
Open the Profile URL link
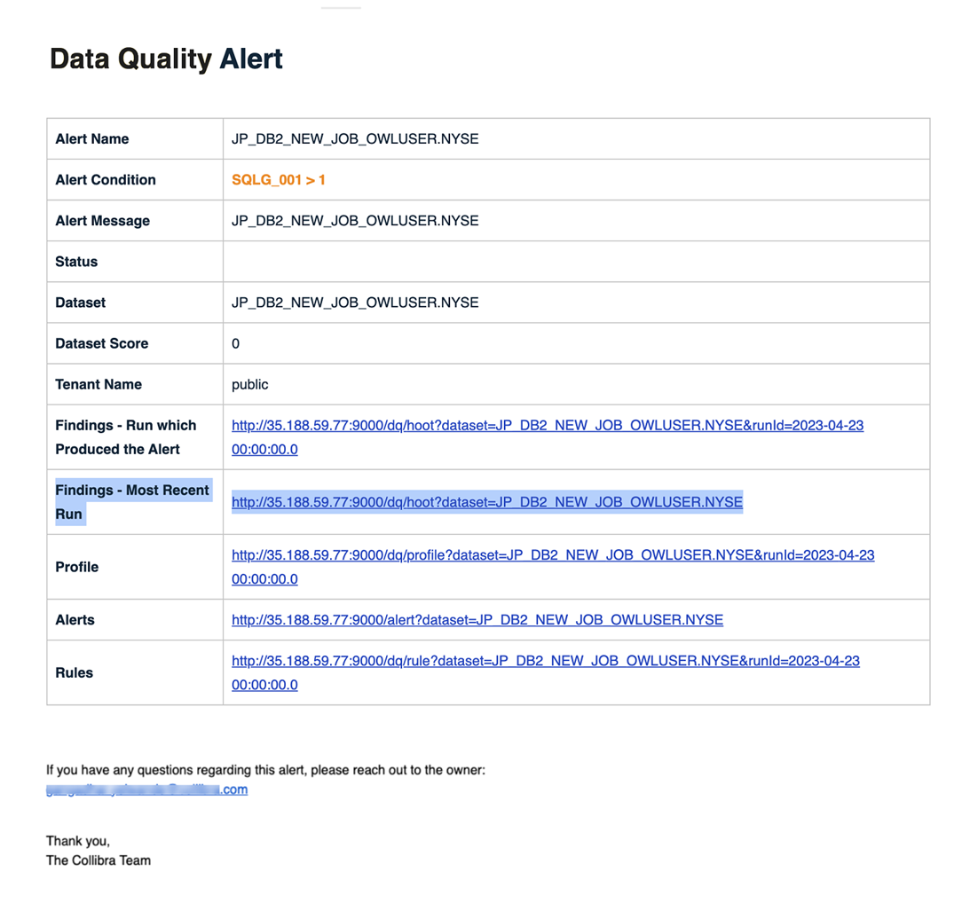(552, 555)
